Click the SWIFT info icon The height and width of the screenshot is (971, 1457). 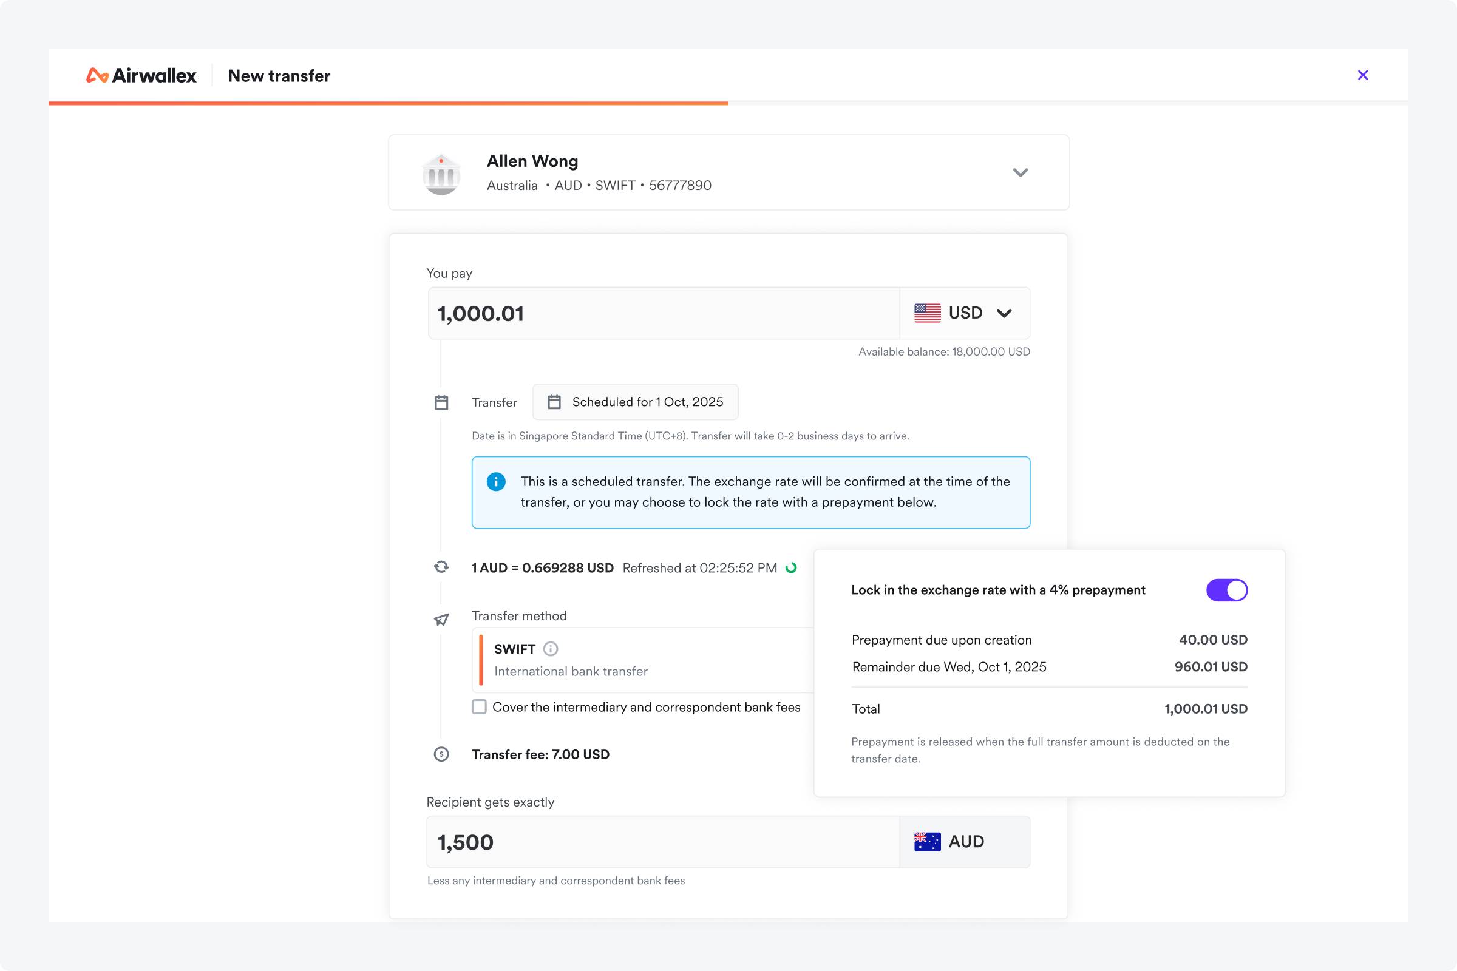click(550, 648)
